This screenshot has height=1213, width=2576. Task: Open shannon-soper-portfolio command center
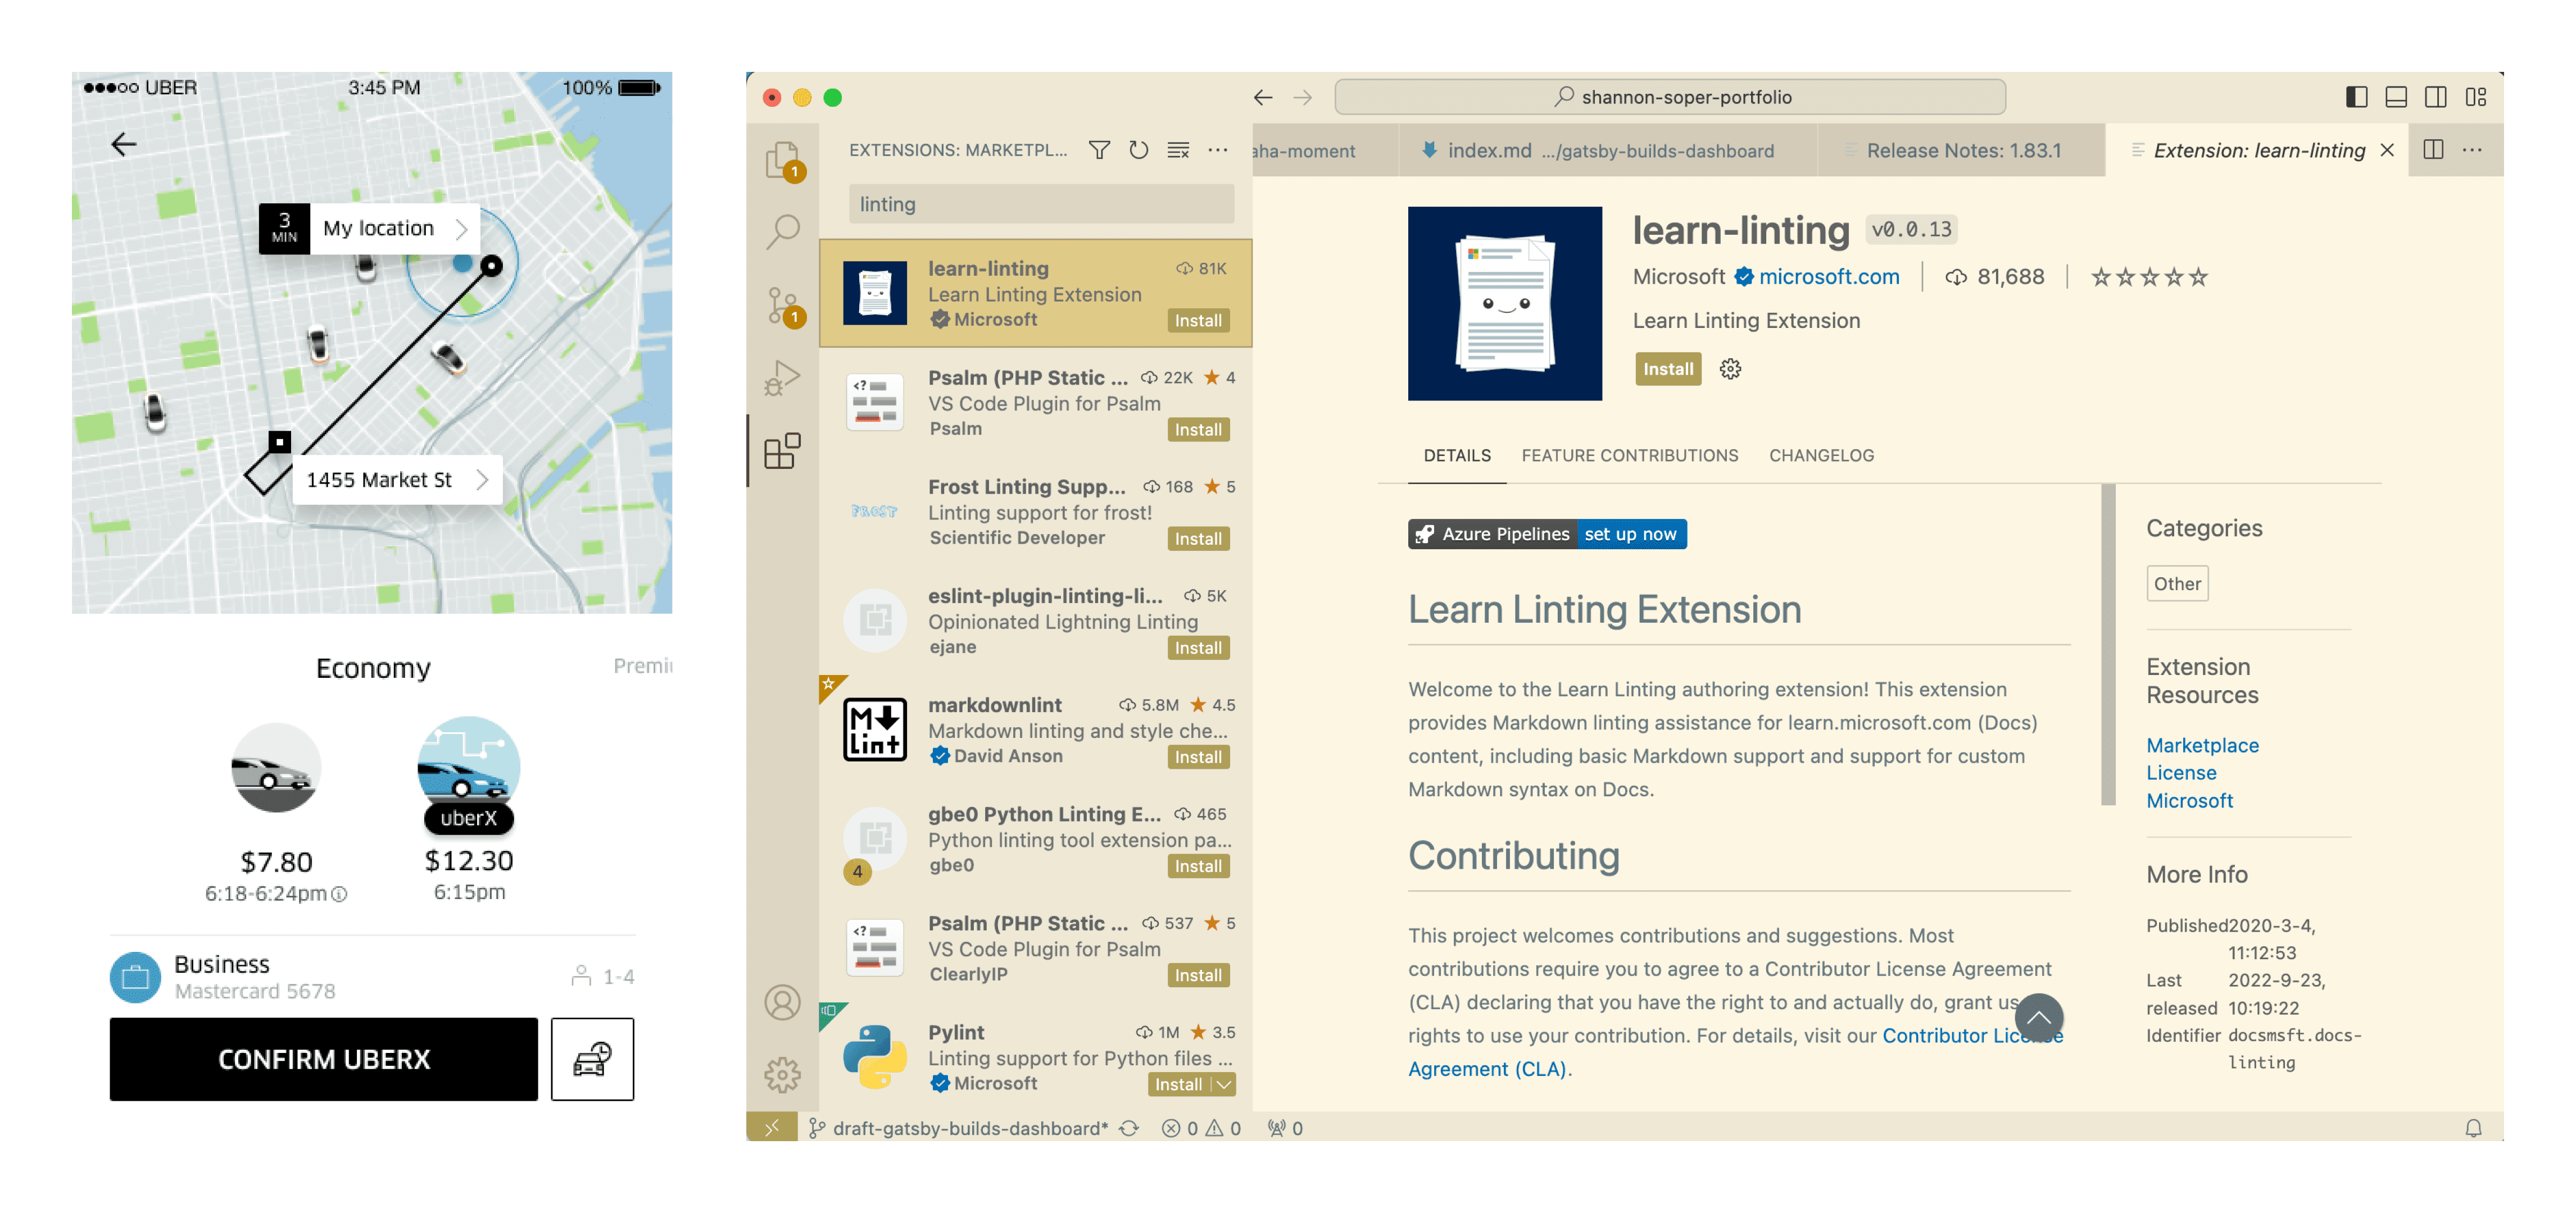tap(1669, 97)
